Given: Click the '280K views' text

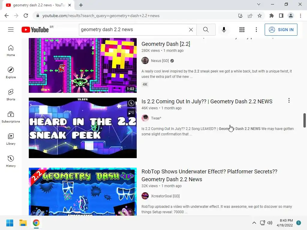Looking at the screenshot, I should (151, 50).
